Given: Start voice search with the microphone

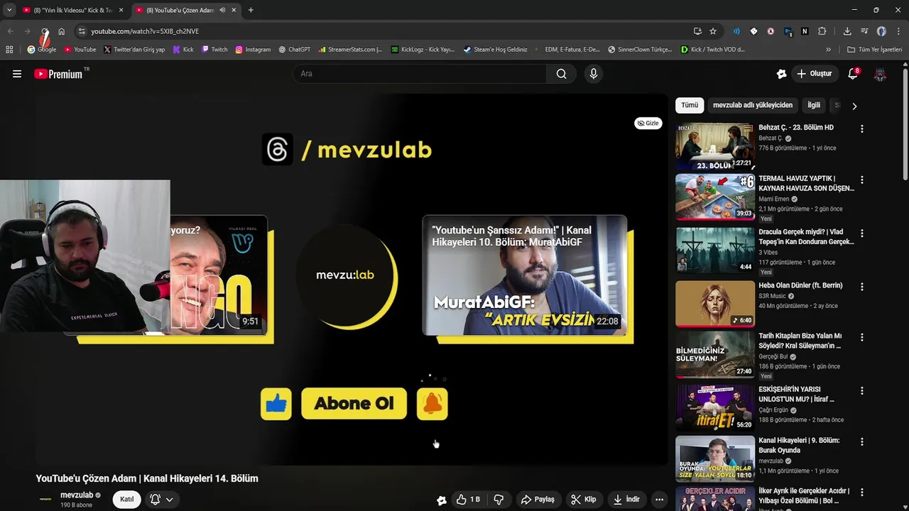Looking at the screenshot, I should click(594, 74).
